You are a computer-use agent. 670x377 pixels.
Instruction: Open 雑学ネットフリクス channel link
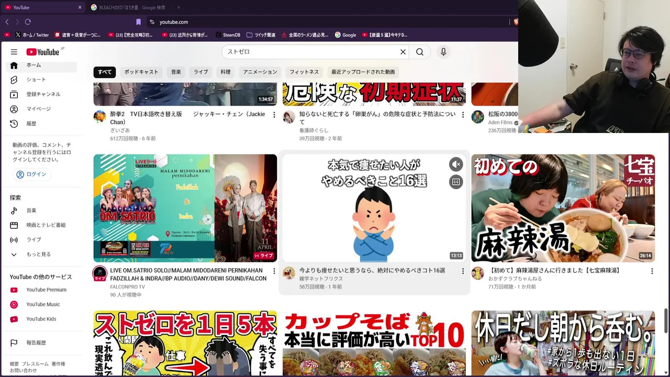321,279
